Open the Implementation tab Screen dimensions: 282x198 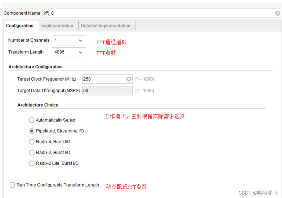pos(57,26)
